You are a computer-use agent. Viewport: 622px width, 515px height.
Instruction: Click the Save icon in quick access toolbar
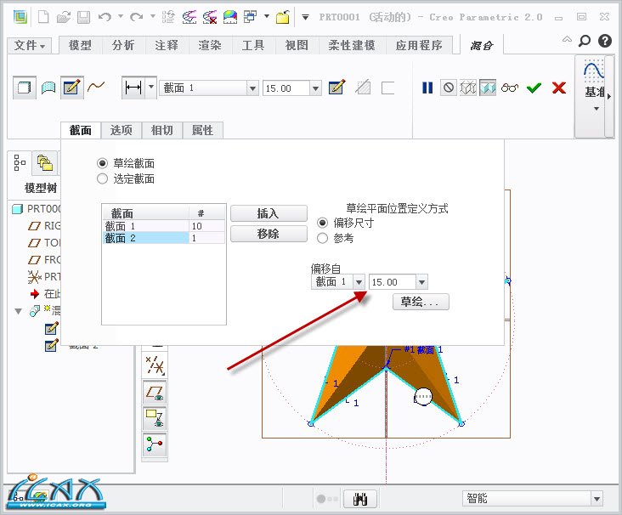click(83, 17)
